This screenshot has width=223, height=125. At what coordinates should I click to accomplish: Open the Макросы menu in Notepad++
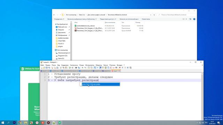pos(99,65)
